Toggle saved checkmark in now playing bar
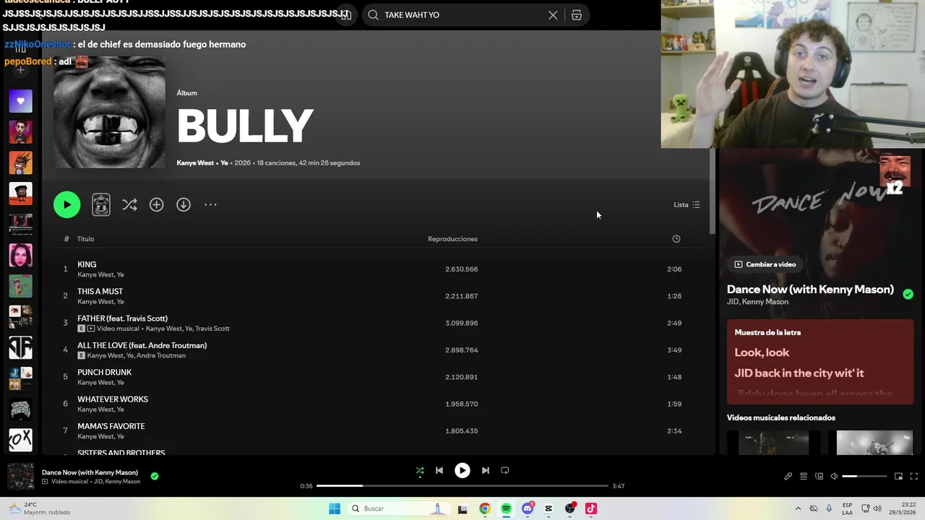The image size is (925, 520). pyautogui.click(x=155, y=476)
